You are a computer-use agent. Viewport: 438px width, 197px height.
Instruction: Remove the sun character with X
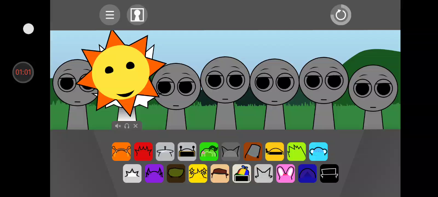136,126
